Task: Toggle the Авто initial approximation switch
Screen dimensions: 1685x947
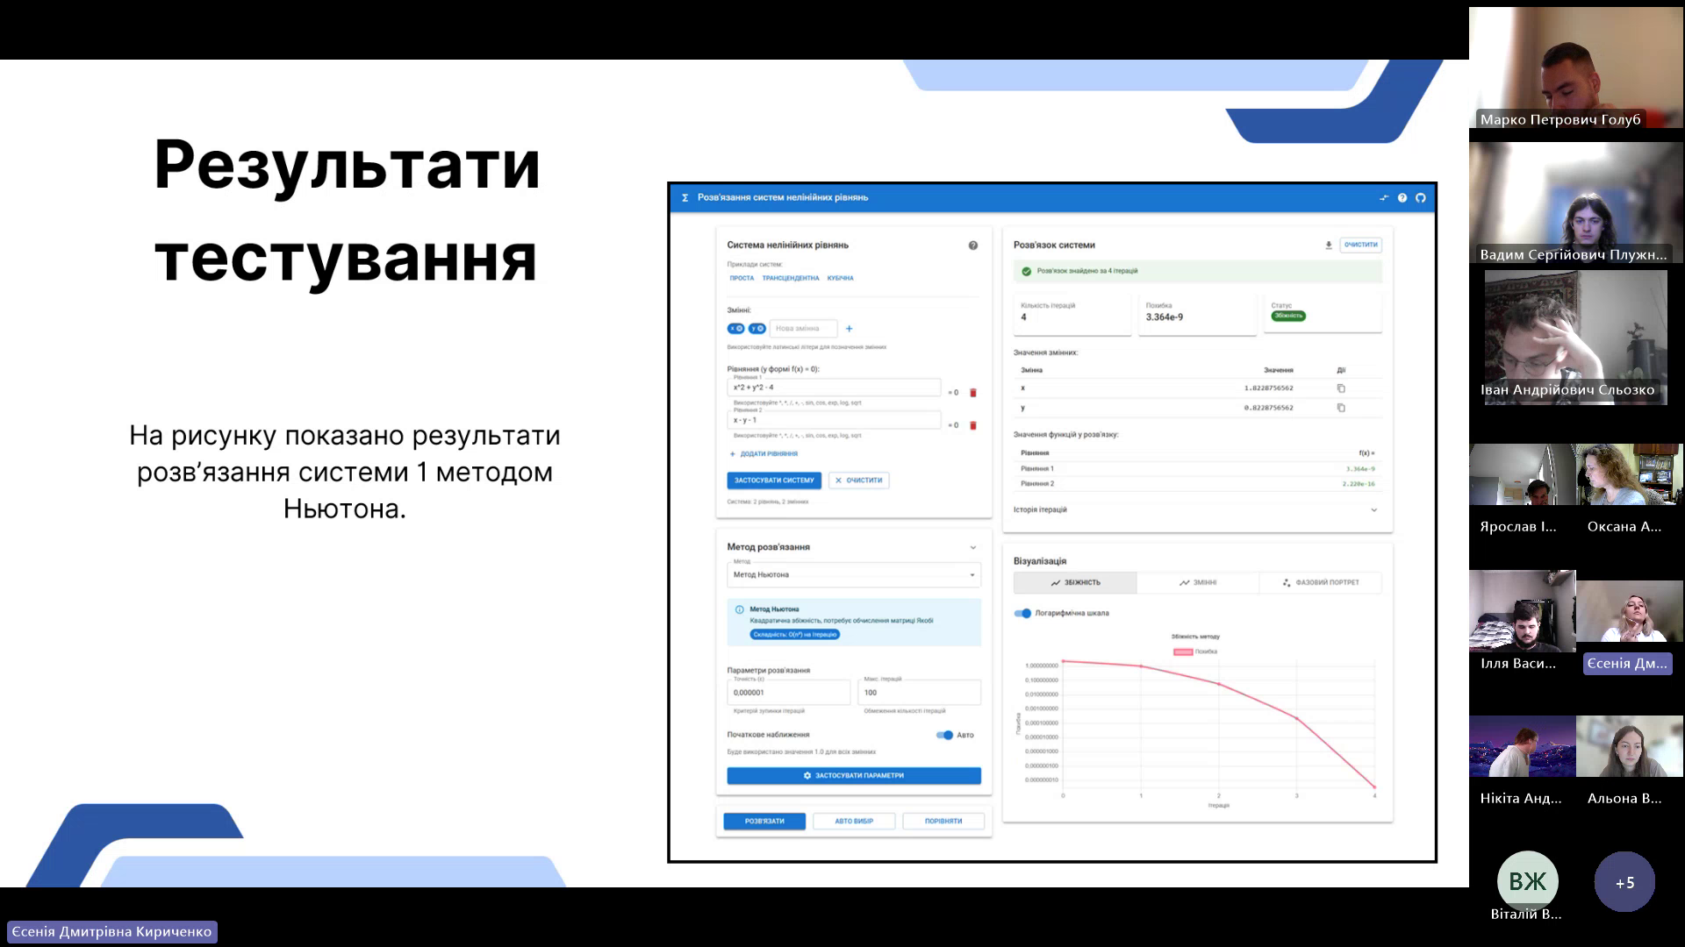Action: [x=944, y=735]
